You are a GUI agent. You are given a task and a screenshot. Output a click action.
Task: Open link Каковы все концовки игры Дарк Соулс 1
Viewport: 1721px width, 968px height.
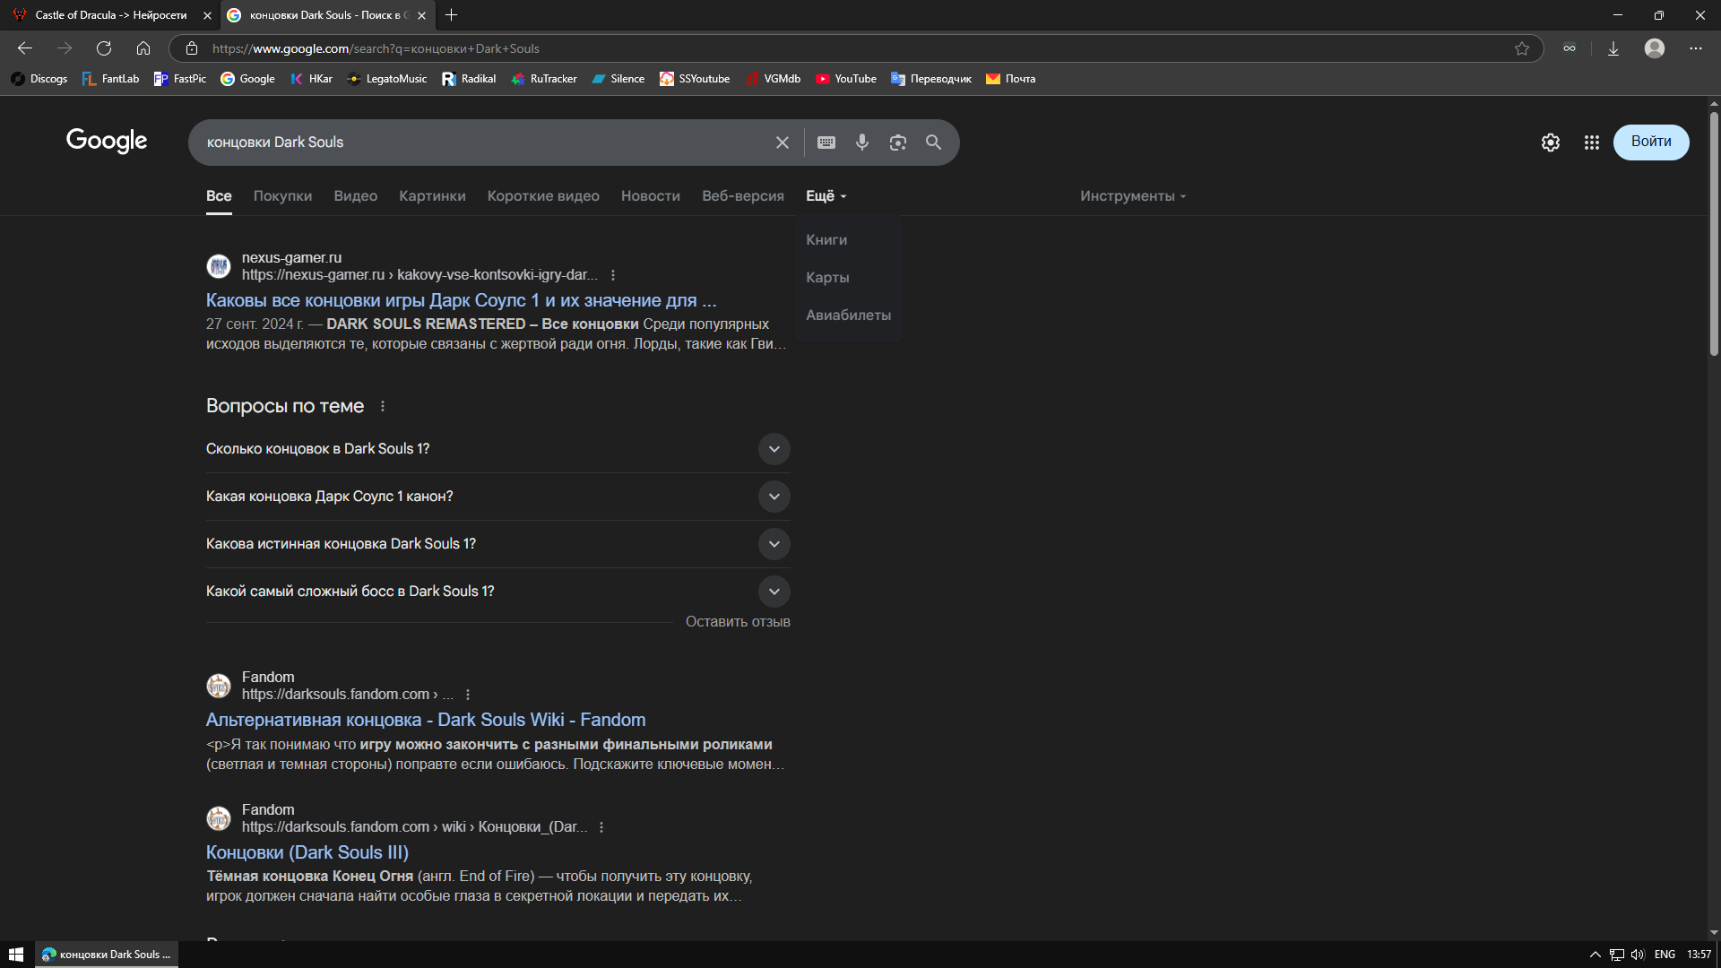461,300
